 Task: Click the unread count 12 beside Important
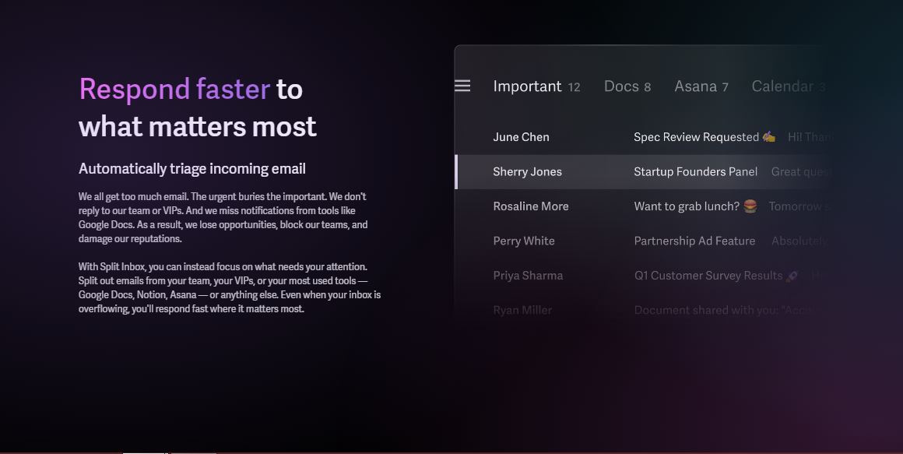click(574, 87)
